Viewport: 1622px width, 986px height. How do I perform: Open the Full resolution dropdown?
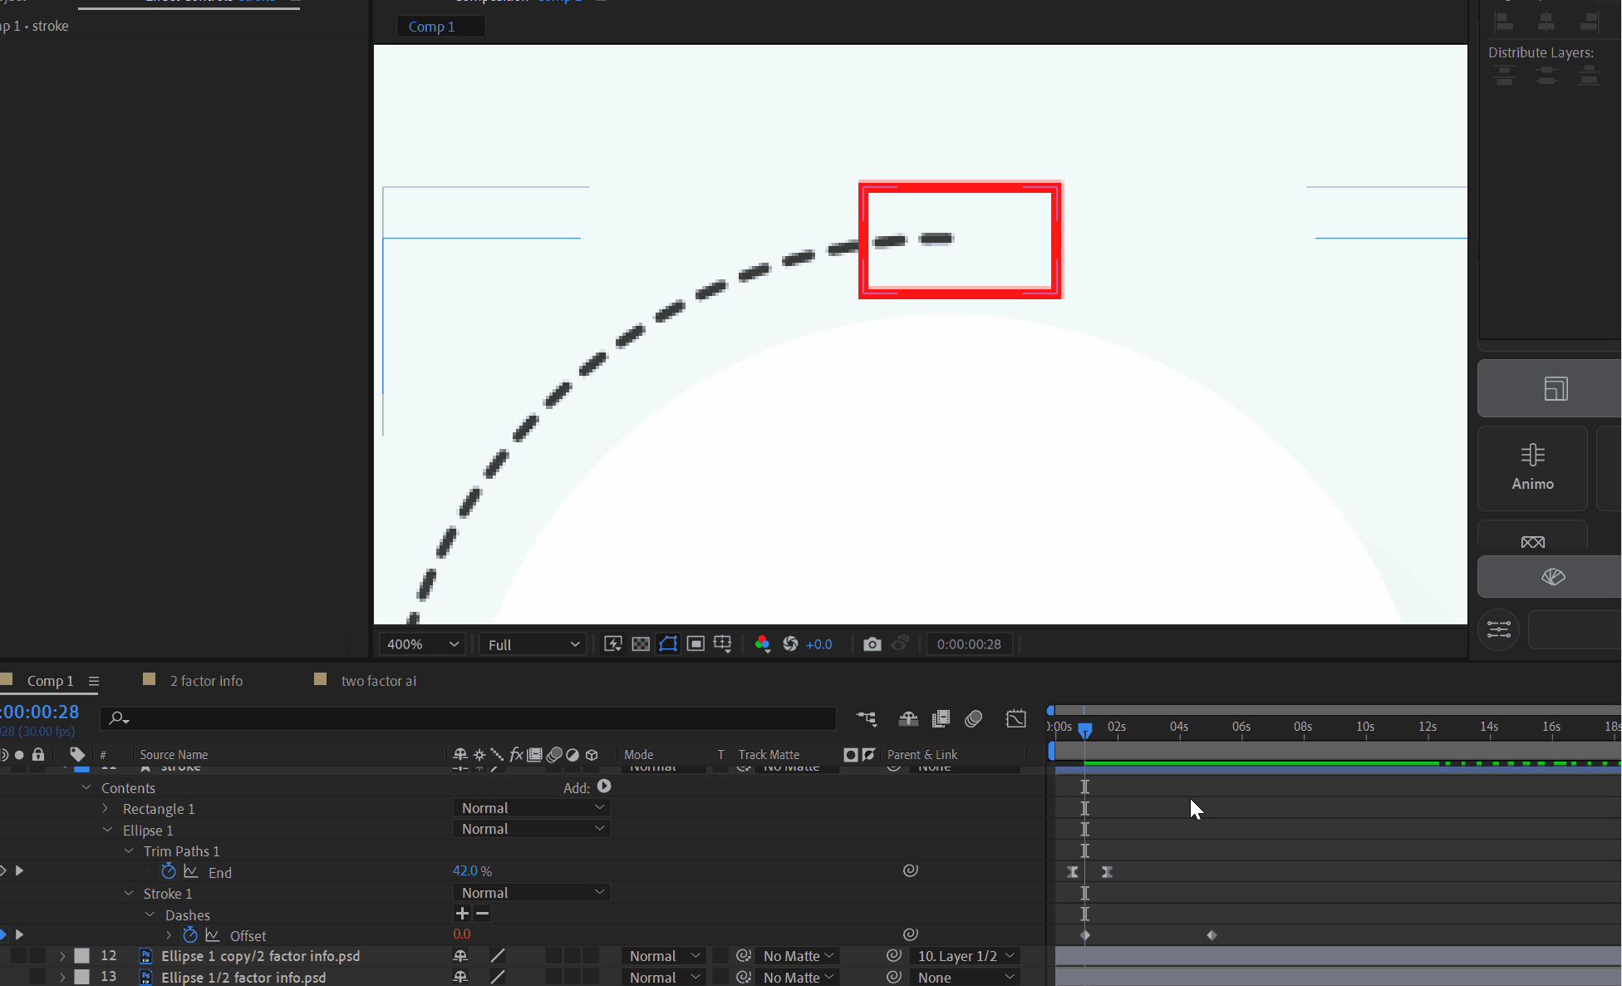tap(533, 644)
